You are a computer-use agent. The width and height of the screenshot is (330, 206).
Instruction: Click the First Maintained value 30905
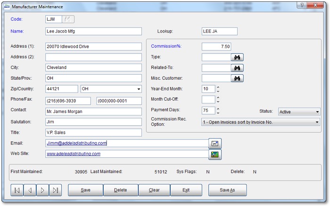click(81, 172)
